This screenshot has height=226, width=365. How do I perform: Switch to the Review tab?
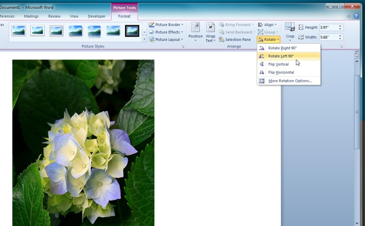(54, 16)
